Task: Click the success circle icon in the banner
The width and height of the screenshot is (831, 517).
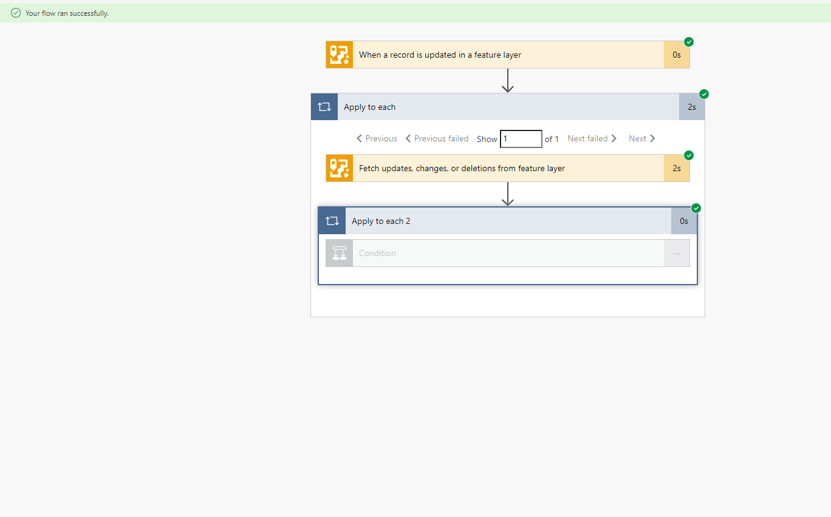Action: [x=15, y=12]
